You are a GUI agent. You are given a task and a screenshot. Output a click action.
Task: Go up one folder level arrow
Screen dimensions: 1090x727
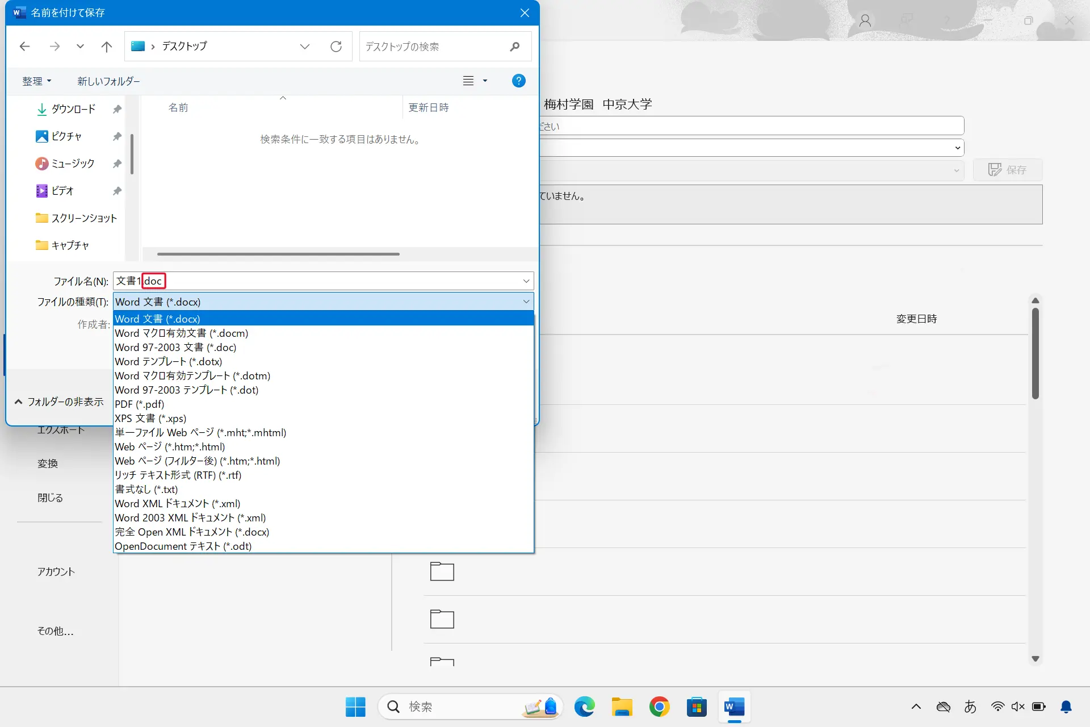106,47
